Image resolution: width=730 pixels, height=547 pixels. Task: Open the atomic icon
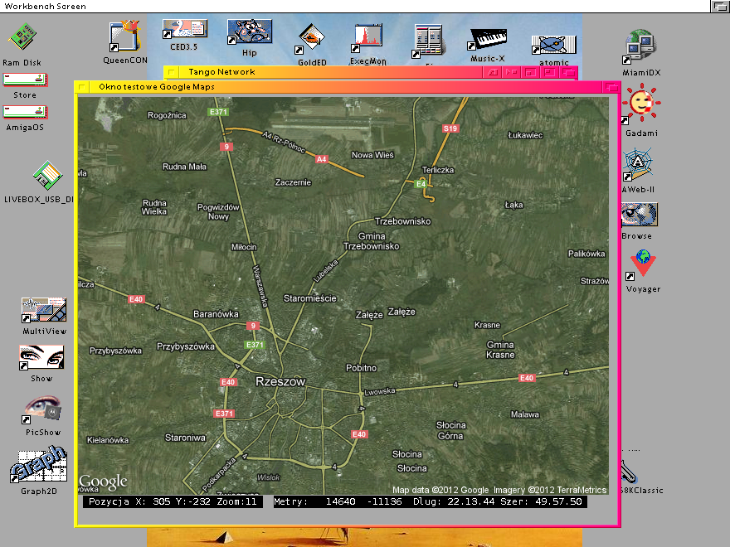coord(554,45)
